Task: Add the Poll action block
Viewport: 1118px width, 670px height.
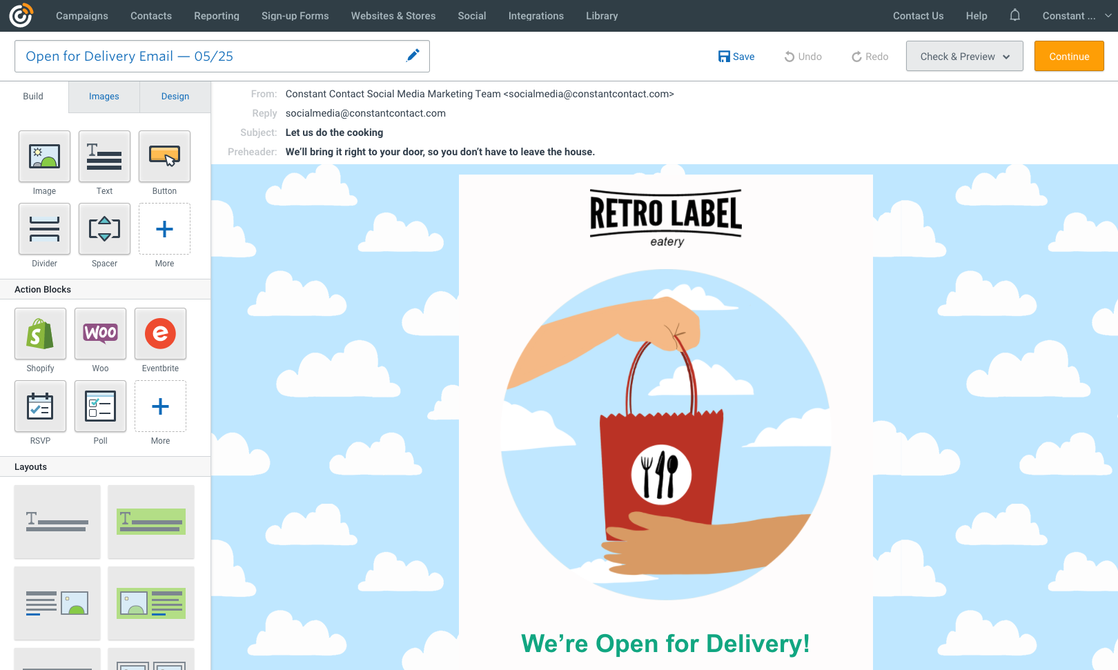Action: (100, 406)
